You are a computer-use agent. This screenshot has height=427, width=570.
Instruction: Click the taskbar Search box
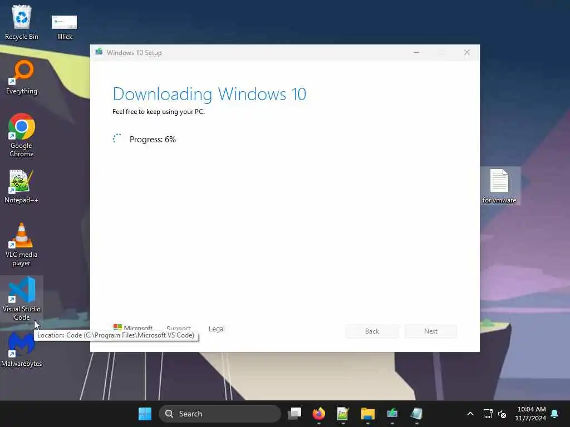click(x=219, y=414)
